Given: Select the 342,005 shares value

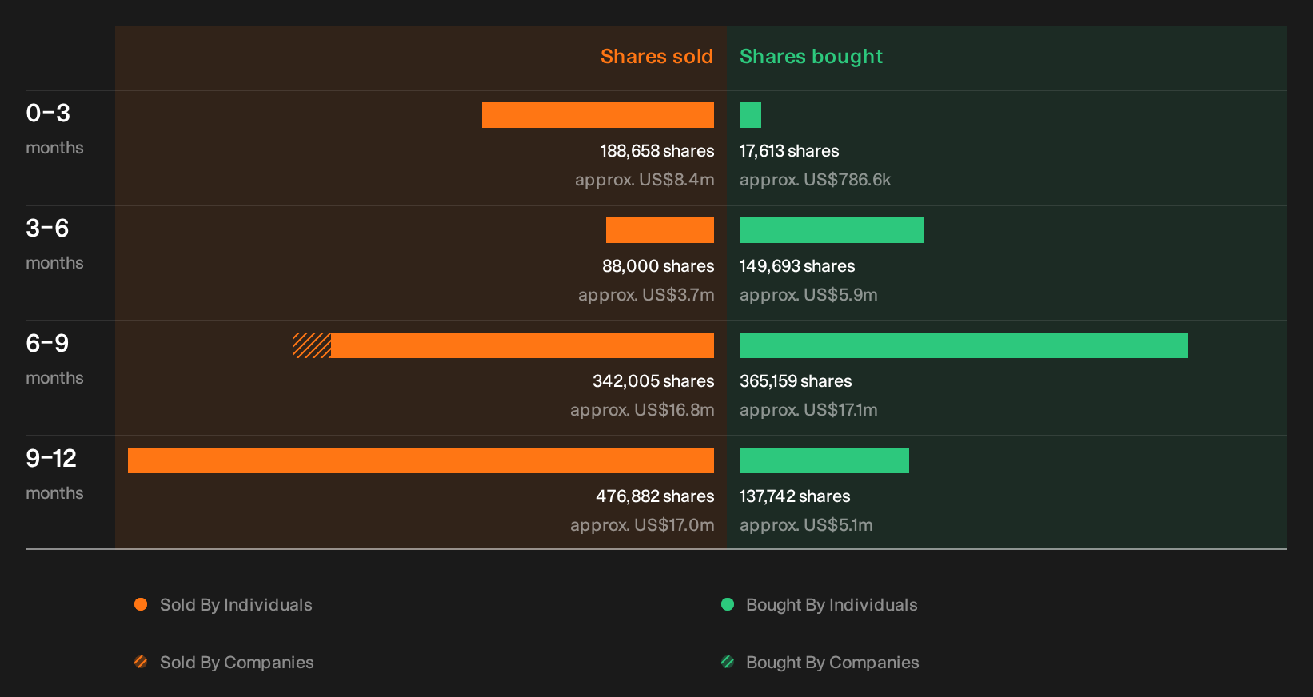Looking at the screenshot, I should (653, 381).
